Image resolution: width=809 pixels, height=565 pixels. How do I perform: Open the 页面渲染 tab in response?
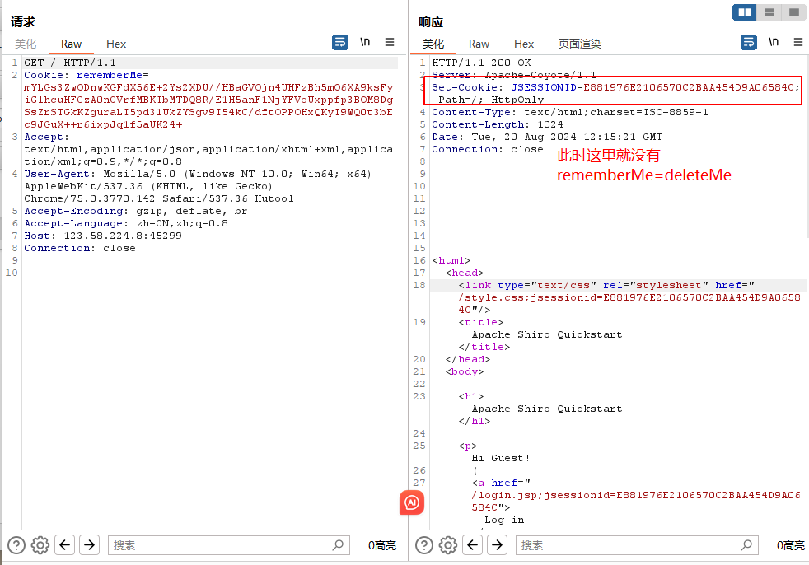pos(580,44)
